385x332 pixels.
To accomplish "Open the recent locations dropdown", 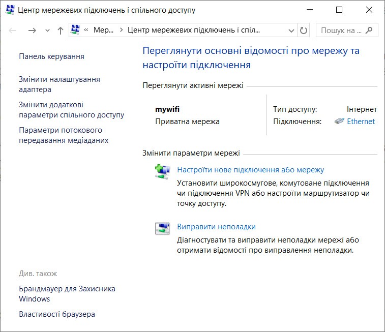I will point(47,31).
